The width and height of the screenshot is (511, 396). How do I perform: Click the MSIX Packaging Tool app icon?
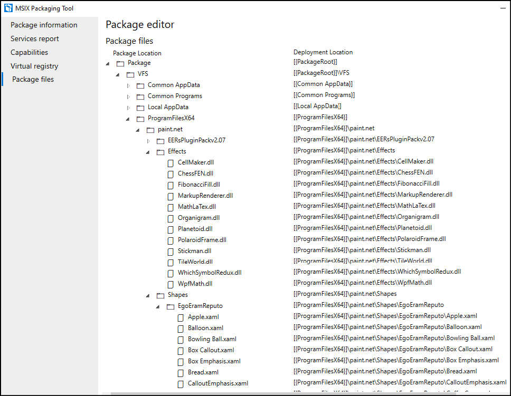[8, 8]
